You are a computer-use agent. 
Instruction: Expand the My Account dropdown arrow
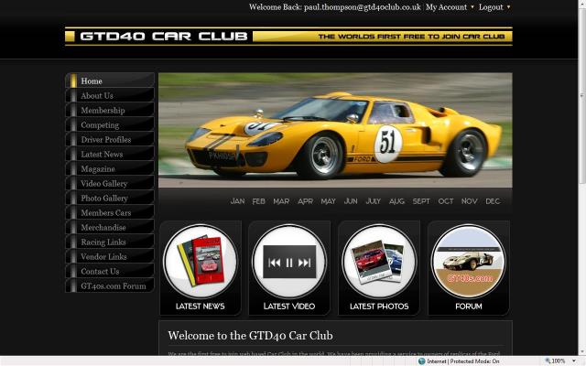(x=472, y=7)
